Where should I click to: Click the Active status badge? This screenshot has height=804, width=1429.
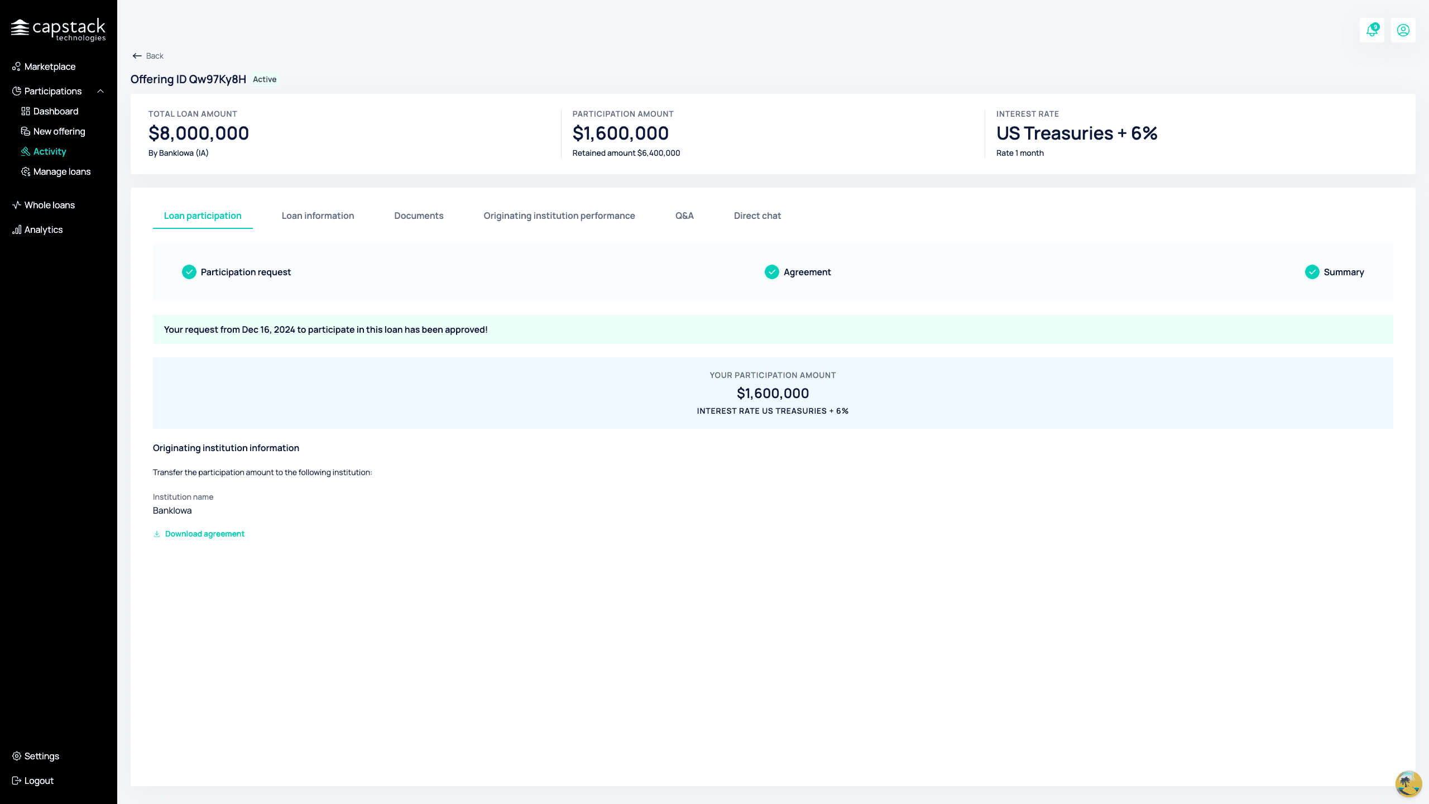pyautogui.click(x=265, y=79)
